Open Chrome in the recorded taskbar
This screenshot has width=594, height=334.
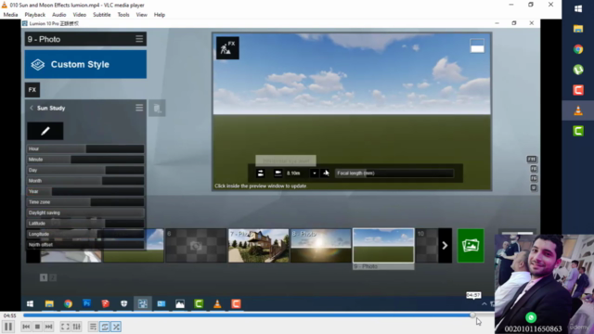pos(68,303)
